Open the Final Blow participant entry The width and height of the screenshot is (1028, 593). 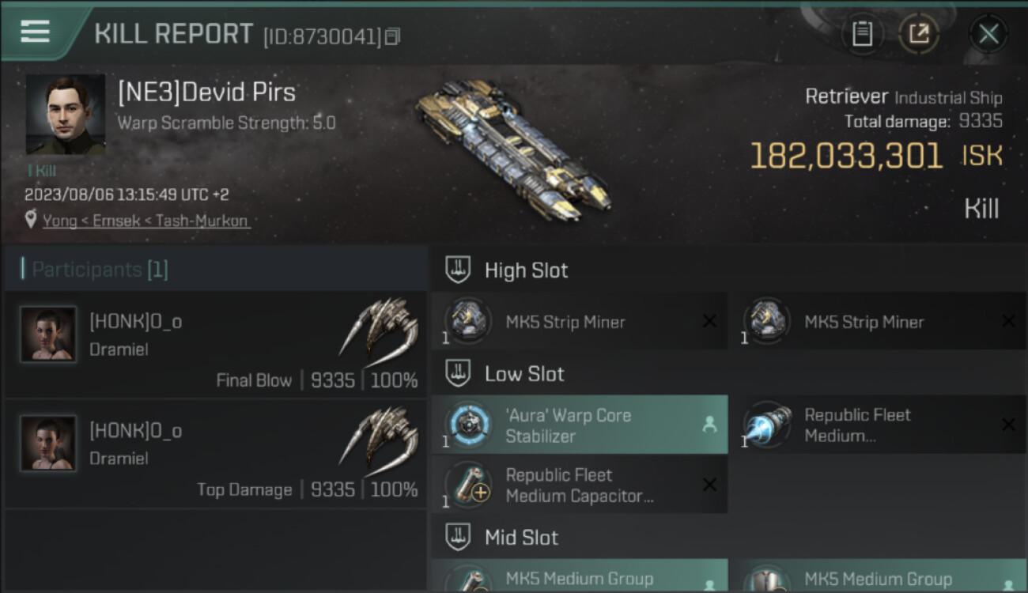[215, 344]
